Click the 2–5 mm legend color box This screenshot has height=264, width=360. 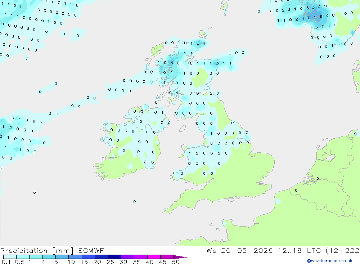49,257
